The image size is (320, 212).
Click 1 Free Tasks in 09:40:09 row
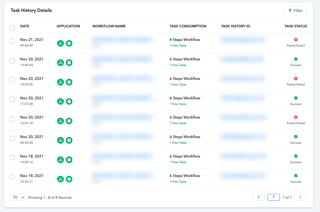tap(178, 46)
